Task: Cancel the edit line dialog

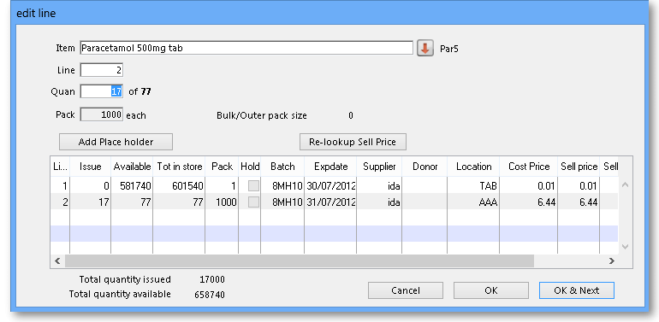Action: [405, 290]
